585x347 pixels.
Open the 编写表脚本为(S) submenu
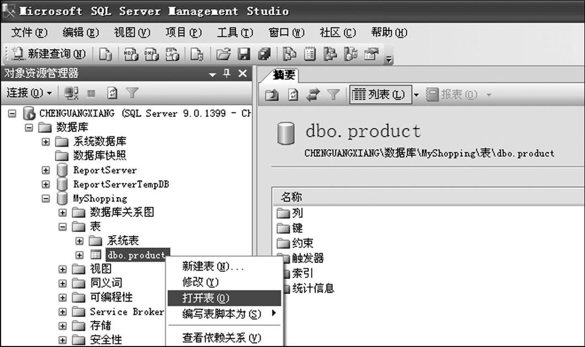pyautogui.click(x=224, y=314)
